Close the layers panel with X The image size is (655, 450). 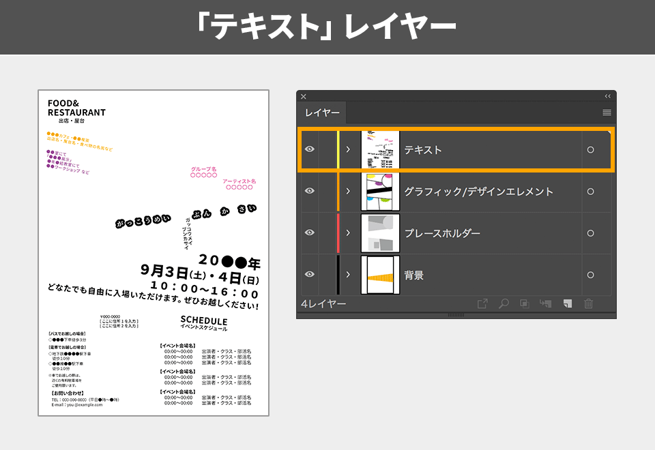[304, 96]
